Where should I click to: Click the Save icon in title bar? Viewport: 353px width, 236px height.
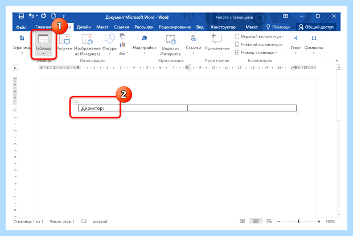(21, 16)
